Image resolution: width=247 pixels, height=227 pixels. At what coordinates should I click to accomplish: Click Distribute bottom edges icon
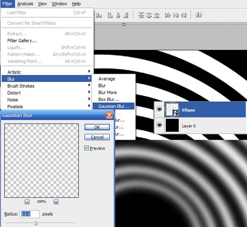[x=156, y=15]
